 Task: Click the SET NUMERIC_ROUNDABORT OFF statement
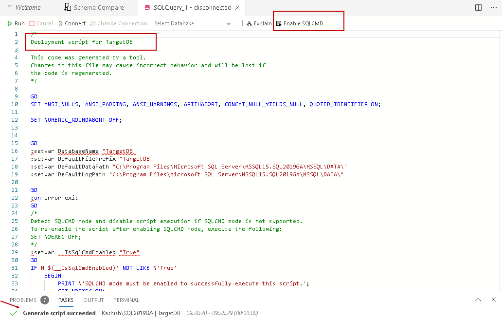point(76,120)
